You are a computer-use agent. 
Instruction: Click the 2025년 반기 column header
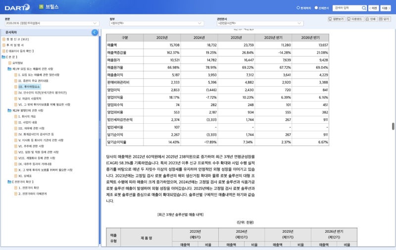click(x=273, y=38)
